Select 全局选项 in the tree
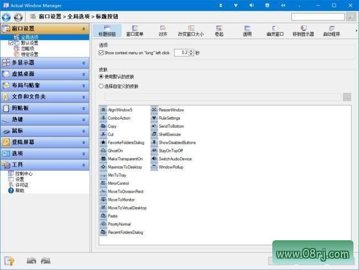Image resolution: width=359 pixels, height=270 pixels. 30,37
